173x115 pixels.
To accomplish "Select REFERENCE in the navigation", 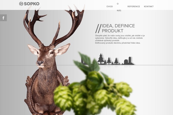I will 133,7.
